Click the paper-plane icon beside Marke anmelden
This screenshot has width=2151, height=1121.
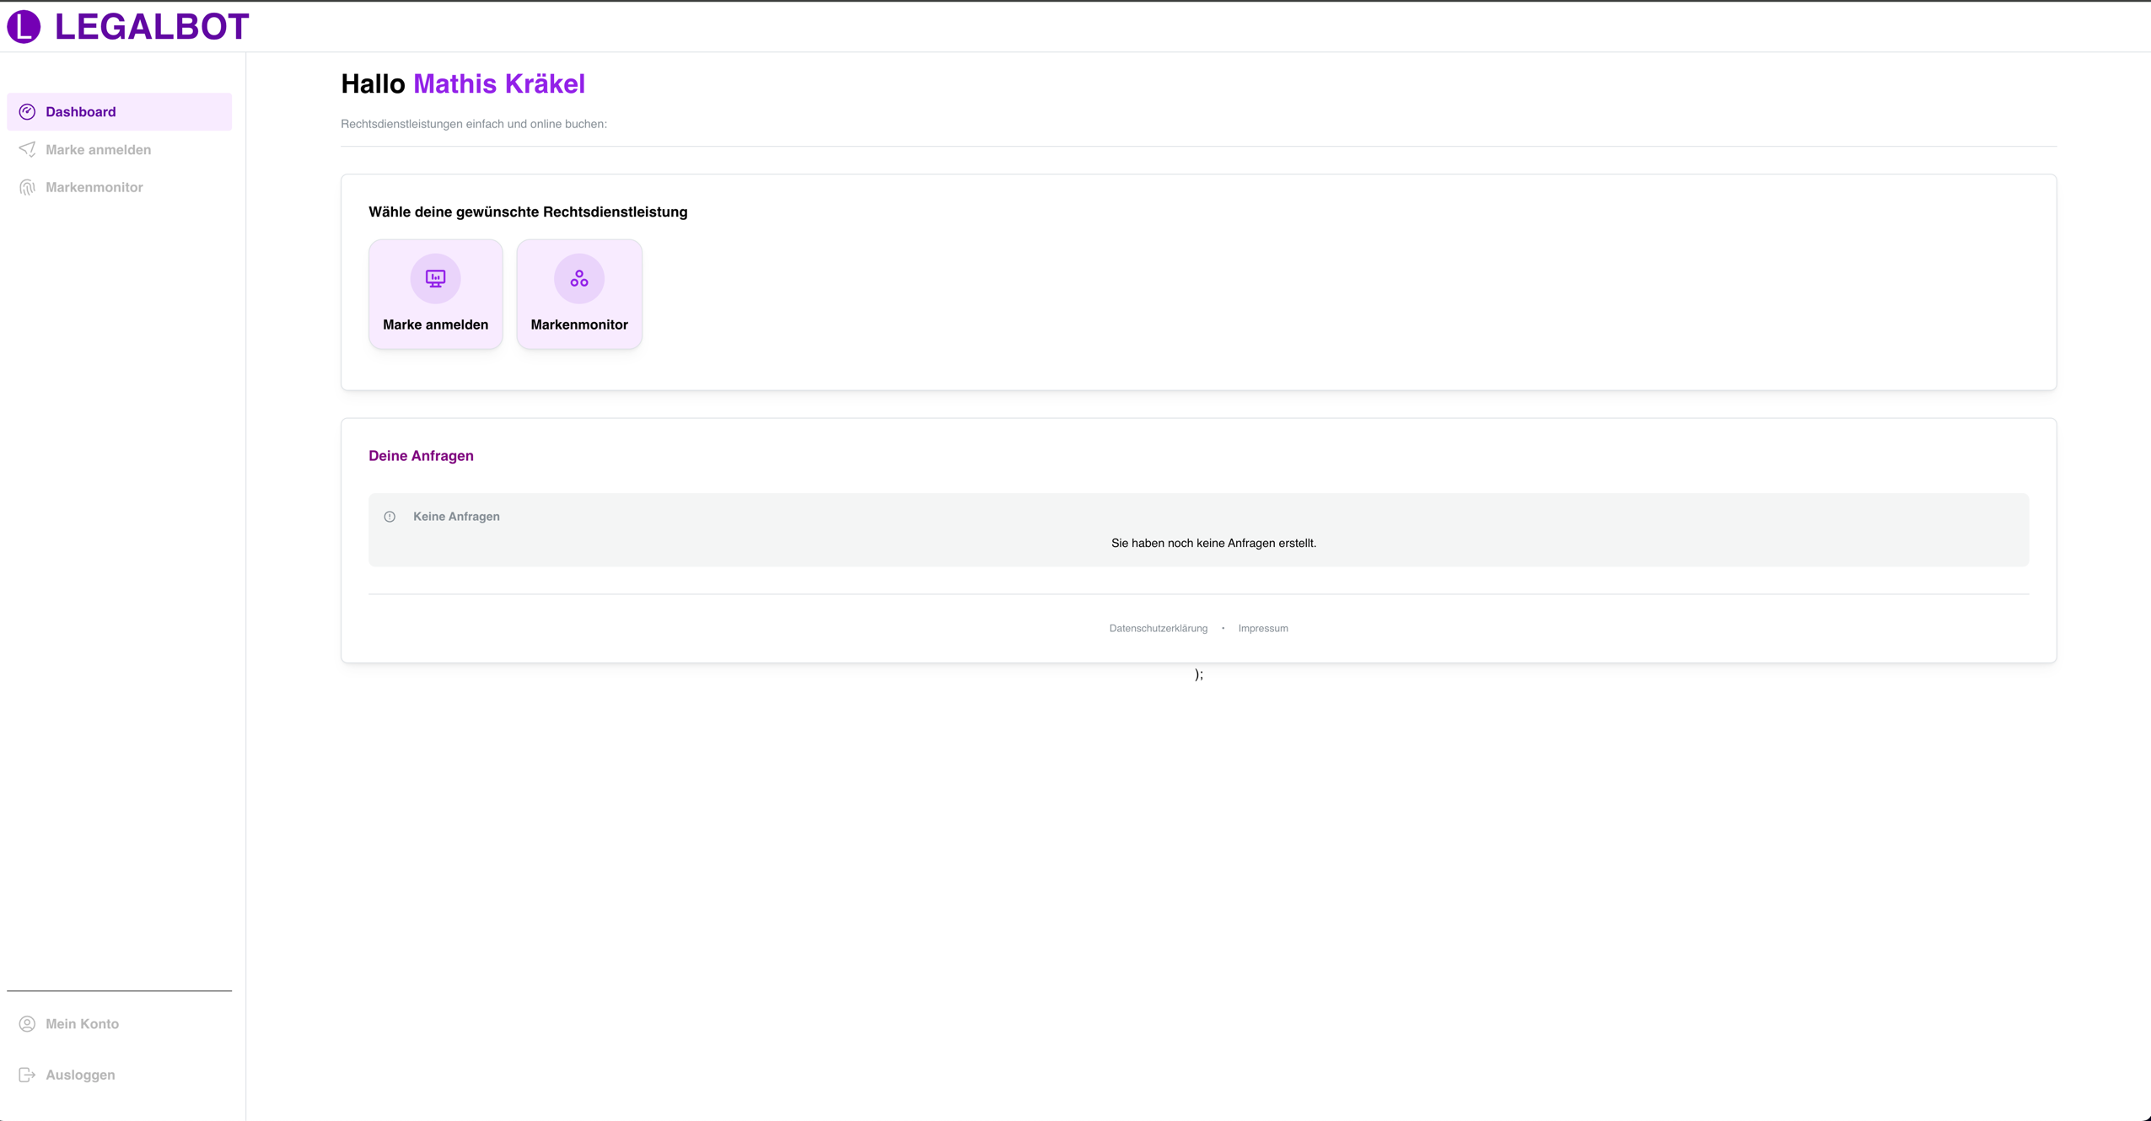tap(27, 149)
